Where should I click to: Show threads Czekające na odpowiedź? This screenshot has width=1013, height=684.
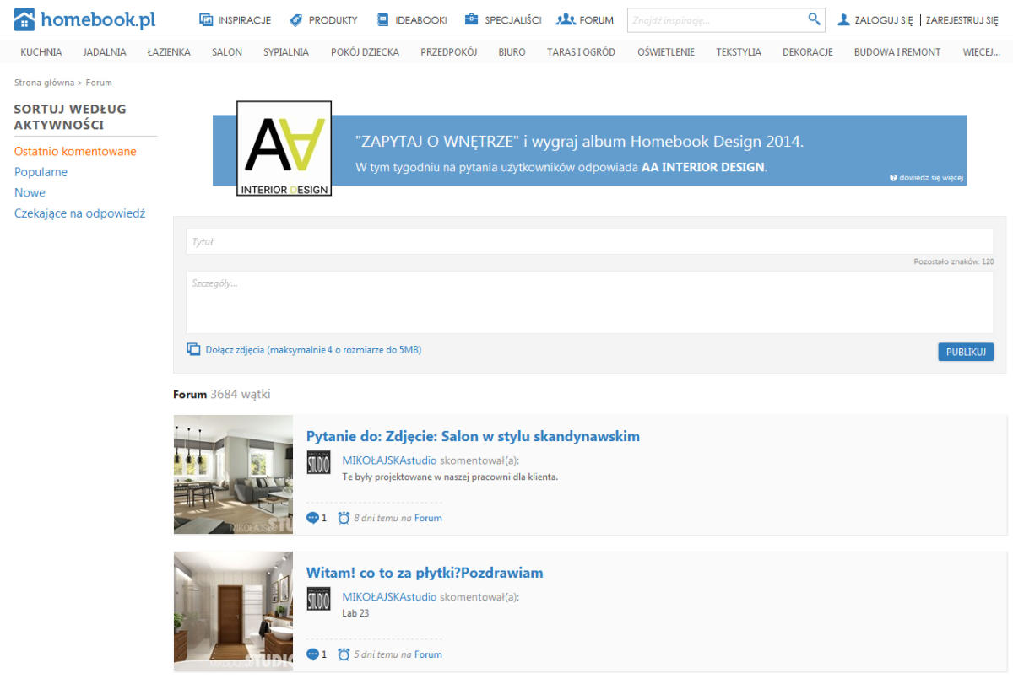pos(79,213)
